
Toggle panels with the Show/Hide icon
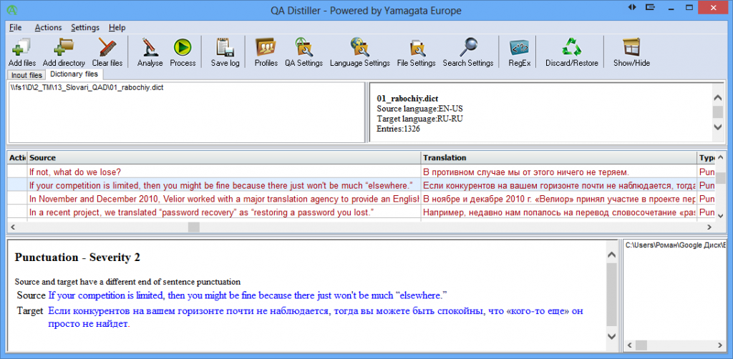coord(631,49)
